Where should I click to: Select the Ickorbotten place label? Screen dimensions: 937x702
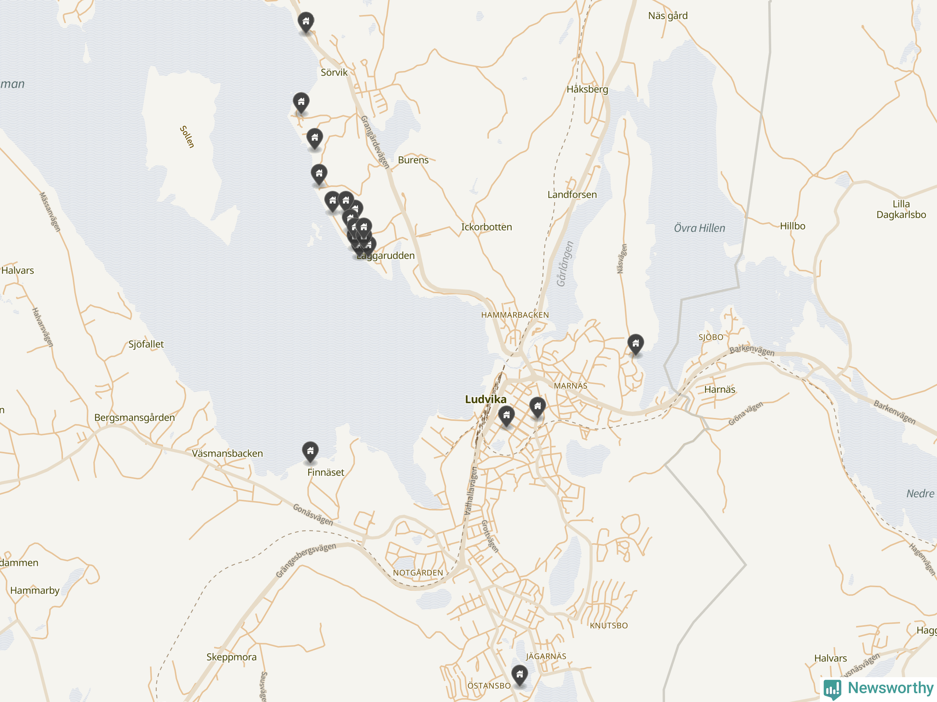(x=486, y=227)
